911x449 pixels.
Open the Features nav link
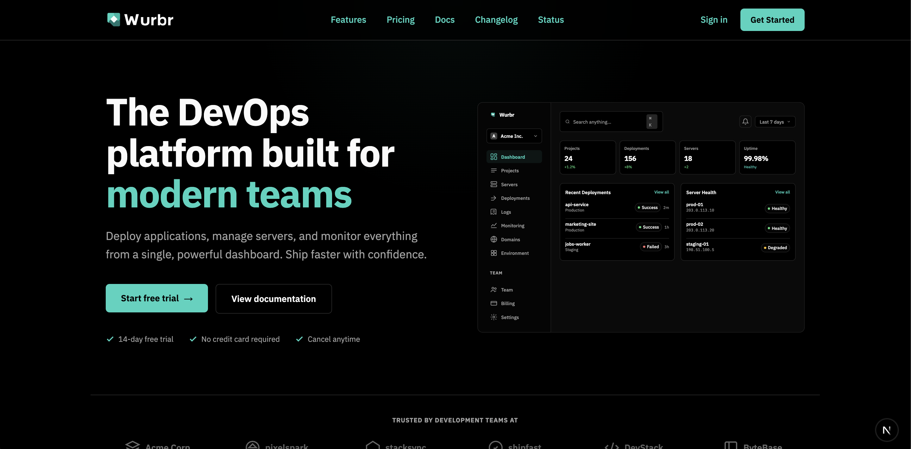pyautogui.click(x=348, y=20)
